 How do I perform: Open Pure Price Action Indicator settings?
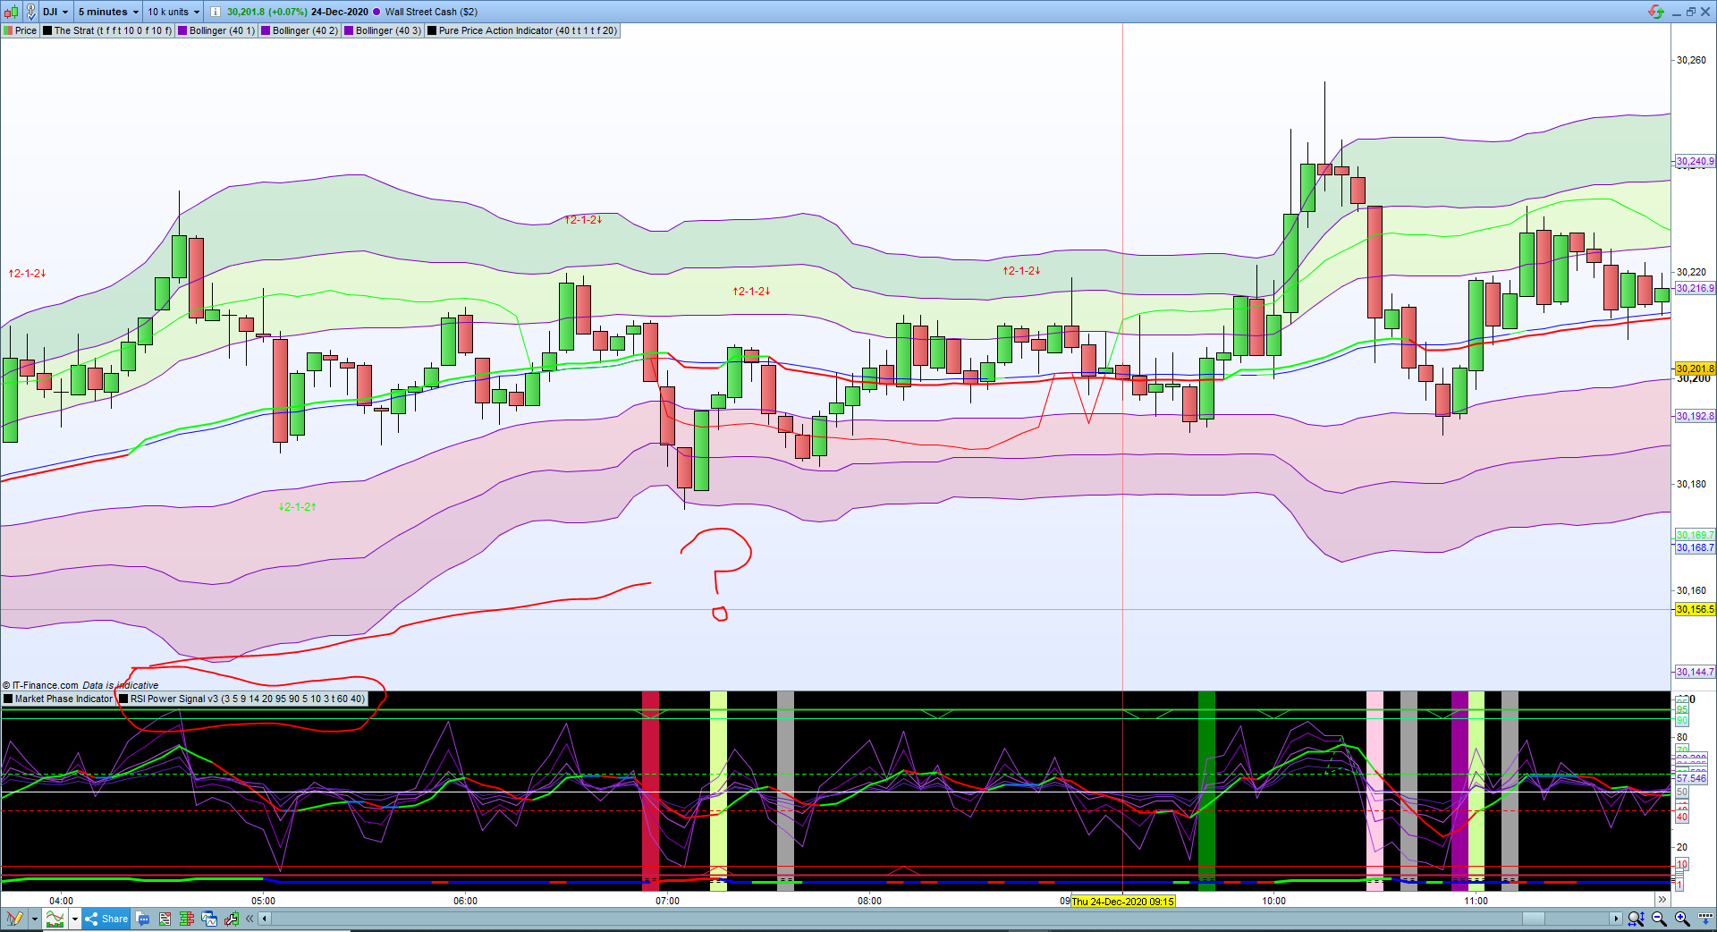point(522,30)
